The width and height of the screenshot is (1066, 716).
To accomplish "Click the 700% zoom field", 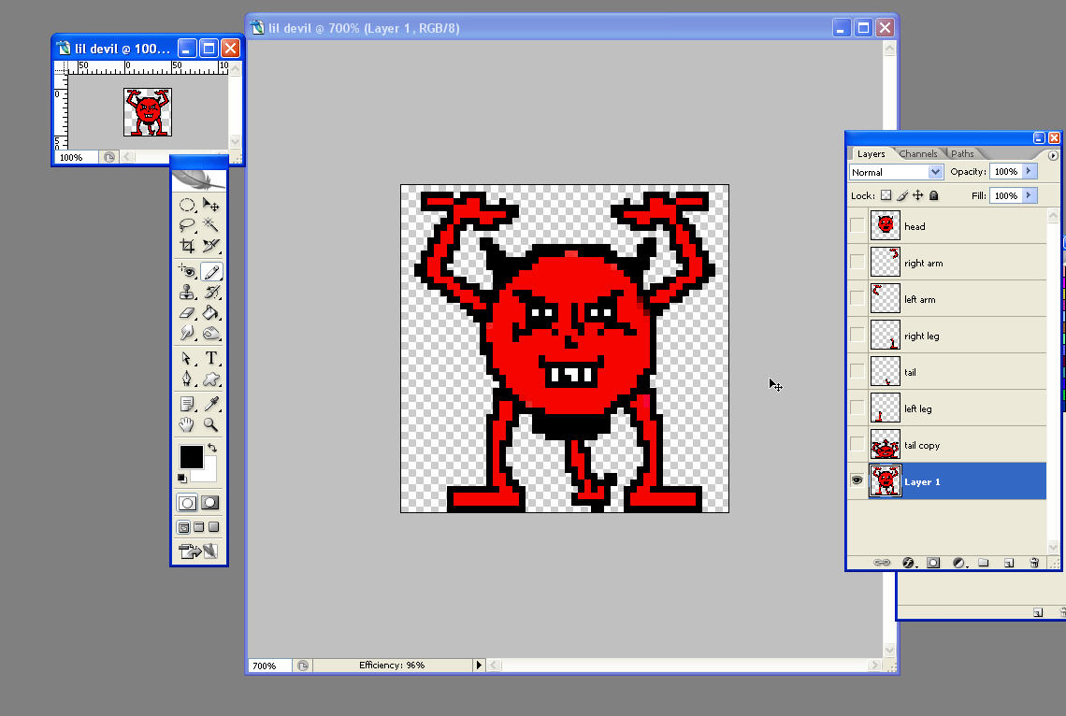I will (x=269, y=666).
